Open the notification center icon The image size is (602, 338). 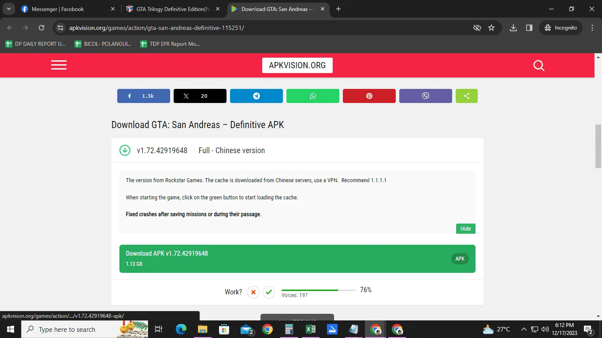588,329
